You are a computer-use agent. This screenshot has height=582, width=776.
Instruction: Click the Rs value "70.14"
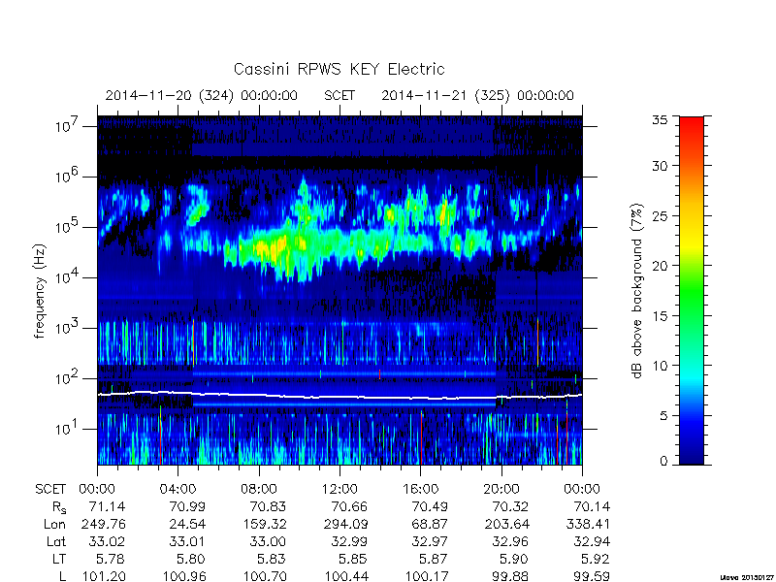tap(592, 506)
